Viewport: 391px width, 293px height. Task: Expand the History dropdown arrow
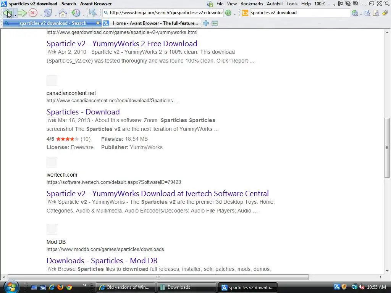[x=84, y=15]
